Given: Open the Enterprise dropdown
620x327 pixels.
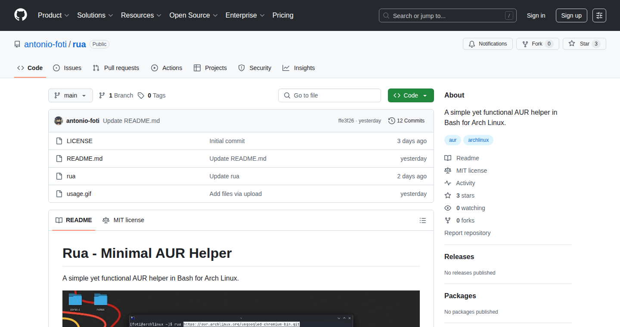Looking at the screenshot, I should (x=245, y=15).
